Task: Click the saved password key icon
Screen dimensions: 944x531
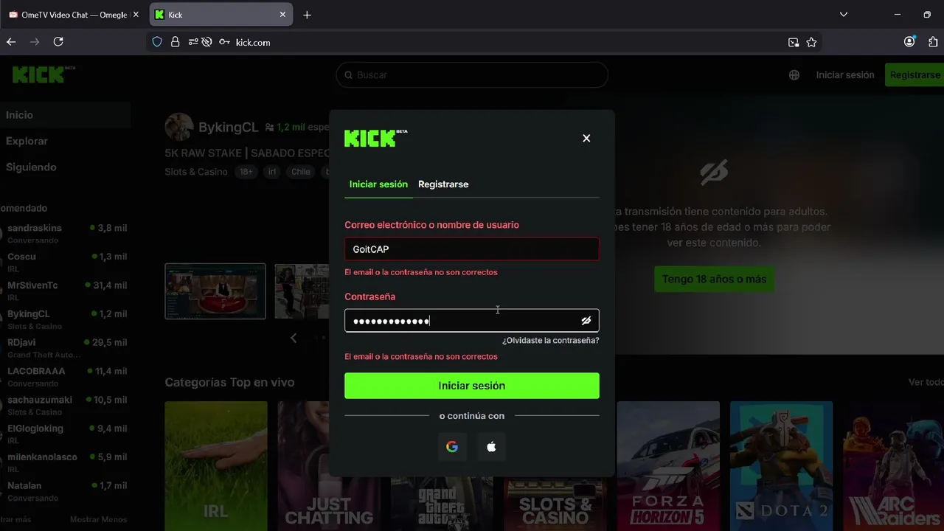Action: (224, 42)
